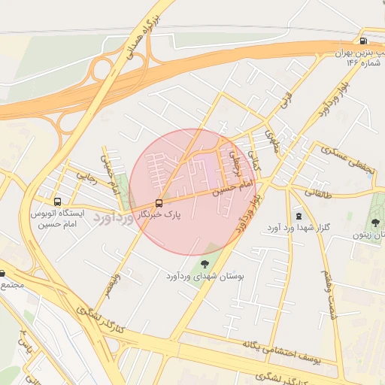385x385 pixels.
Task: Click the یوسف احتشامی یگانه street label
Action: click(281, 352)
